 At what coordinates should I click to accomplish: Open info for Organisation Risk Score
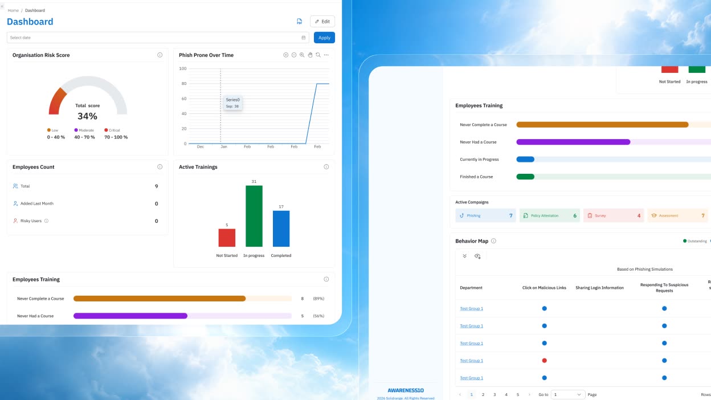[160, 55]
